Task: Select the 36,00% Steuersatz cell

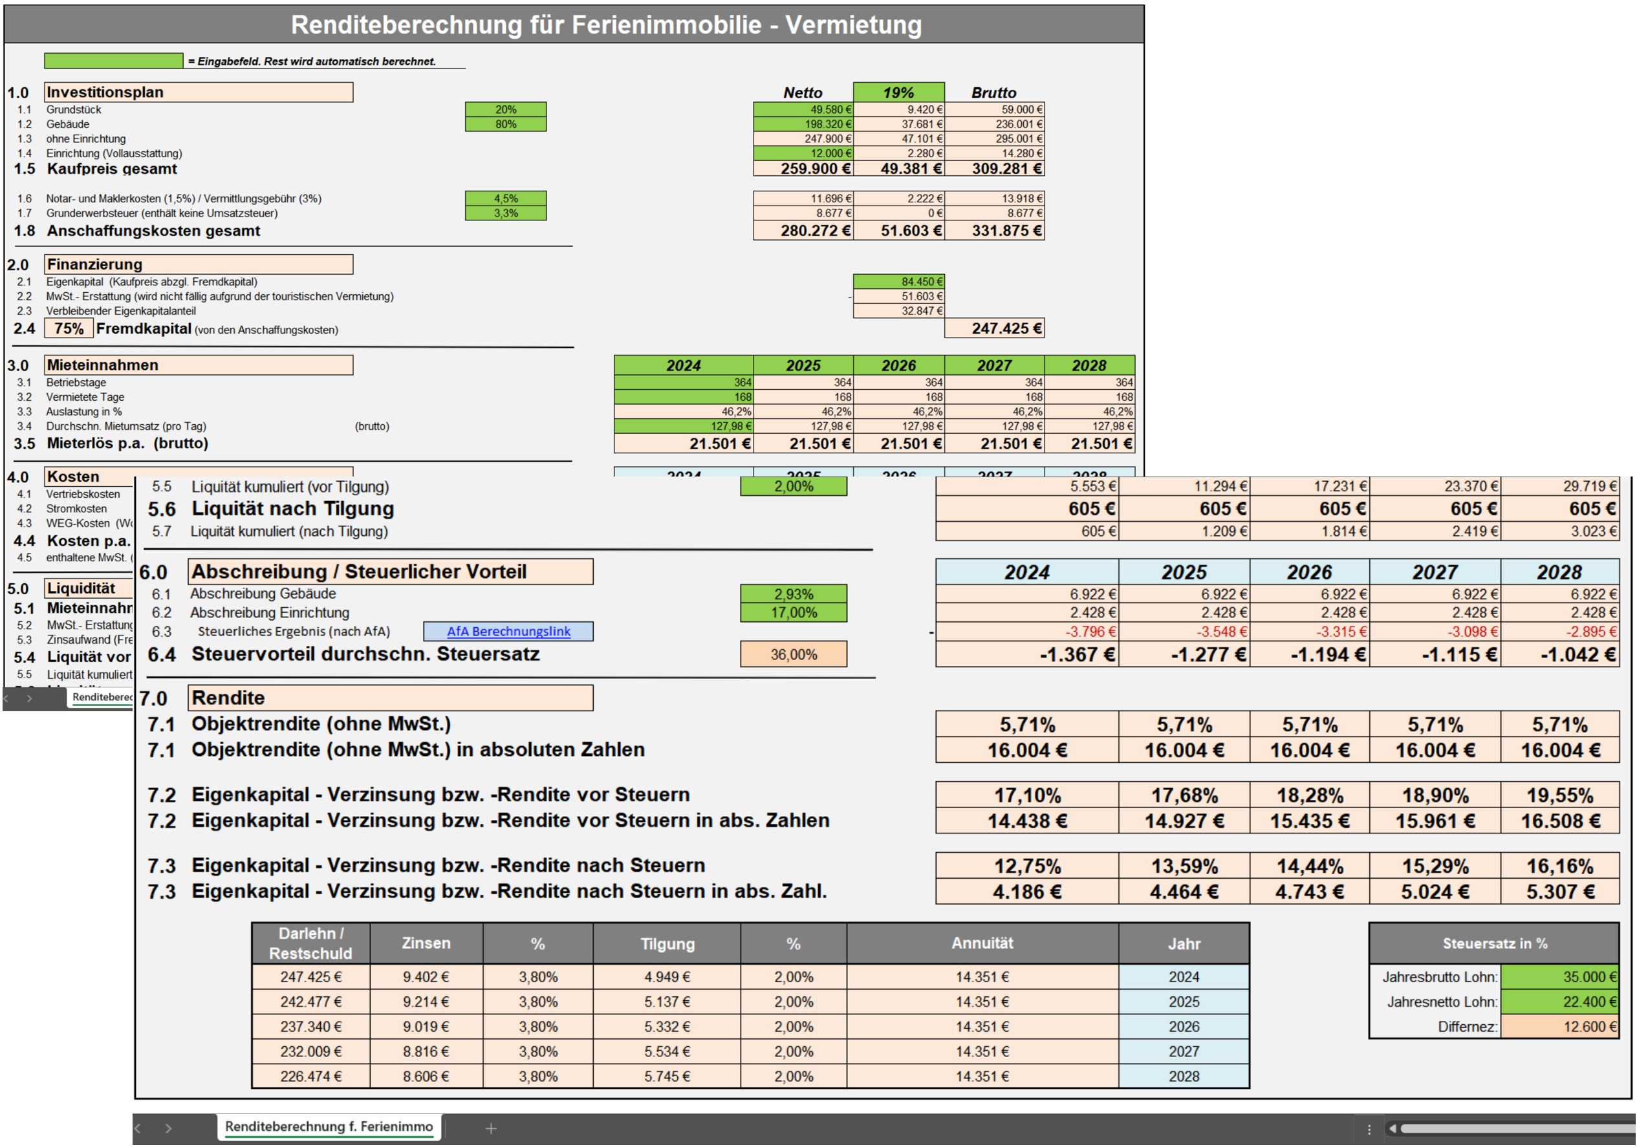Action: [x=794, y=654]
